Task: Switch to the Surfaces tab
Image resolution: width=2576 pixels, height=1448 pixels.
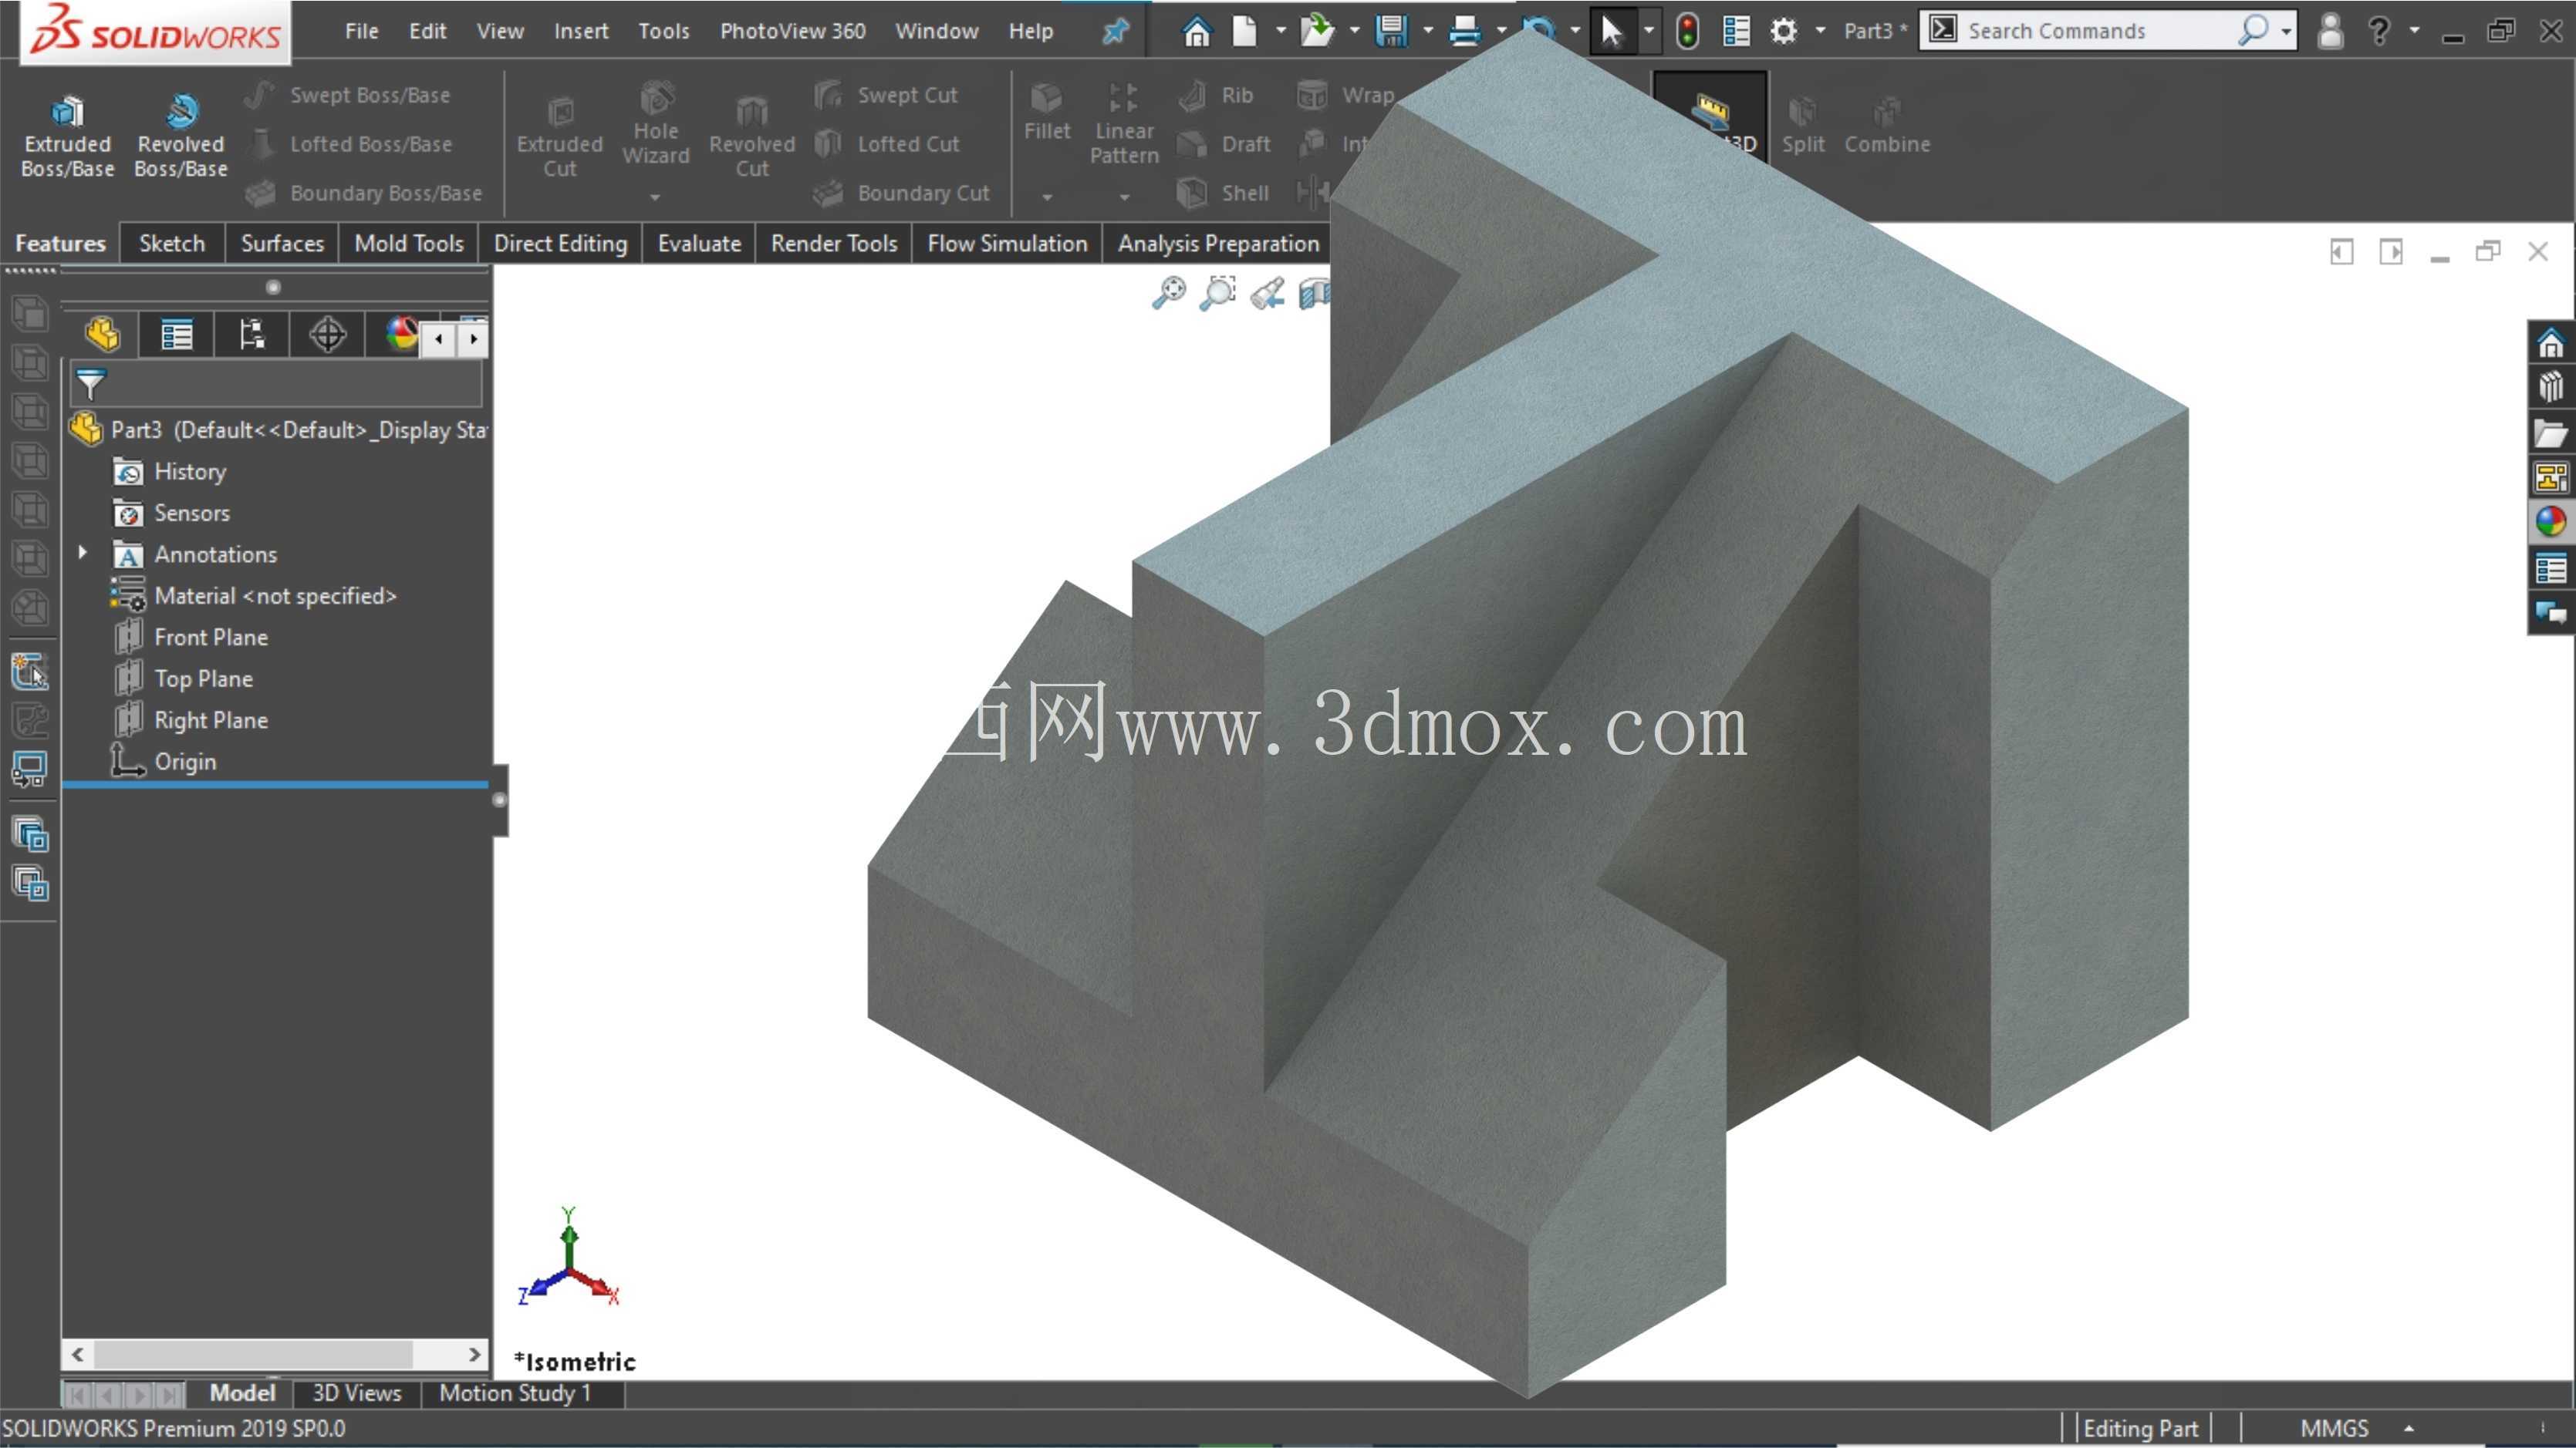Action: [x=282, y=243]
